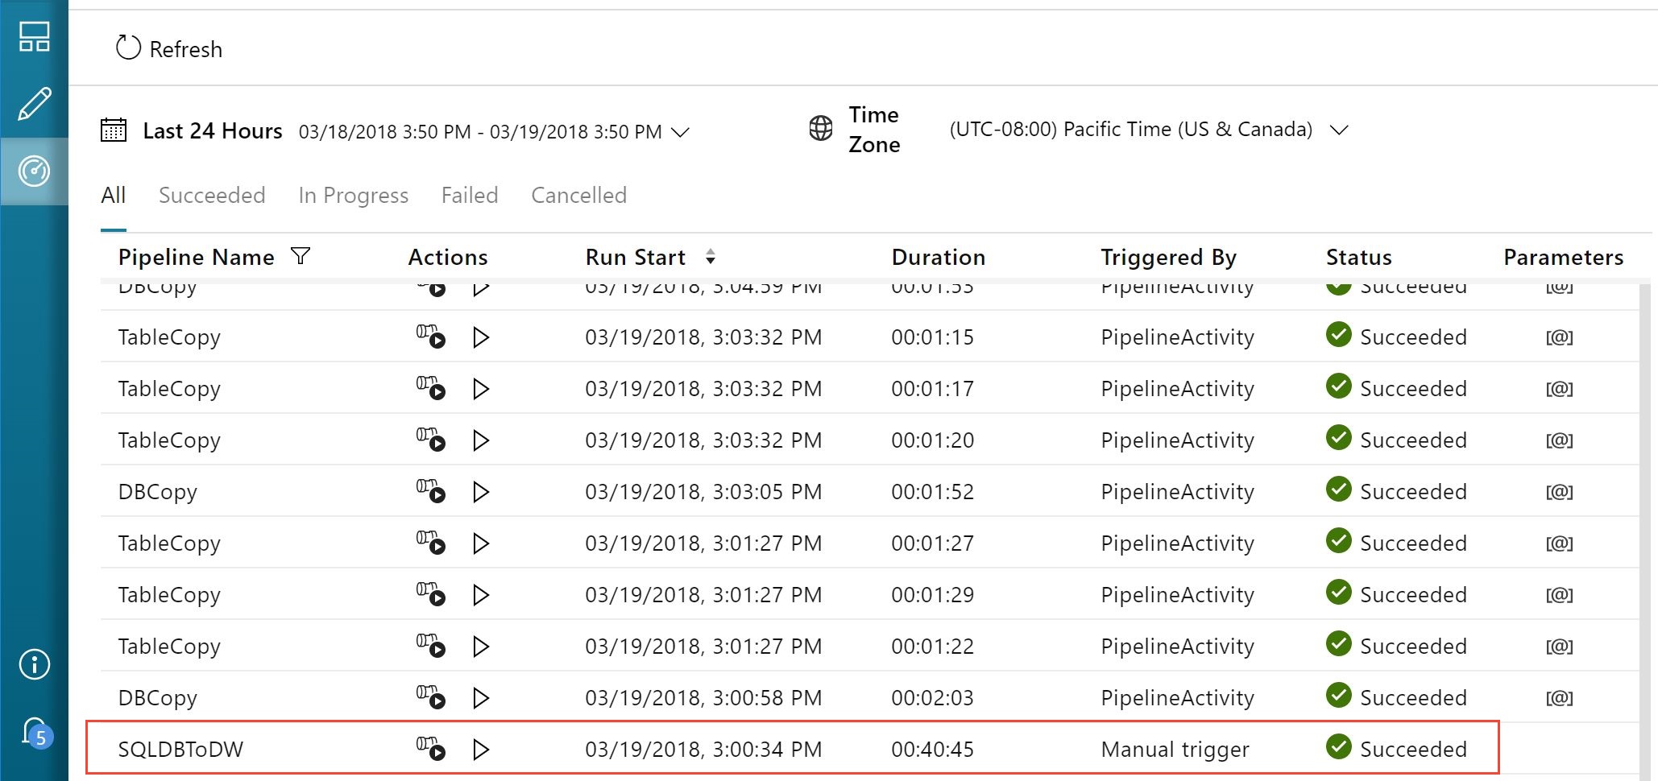
Task: Expand the Pacific Time zone dropdown
Action: point(1338,130)
